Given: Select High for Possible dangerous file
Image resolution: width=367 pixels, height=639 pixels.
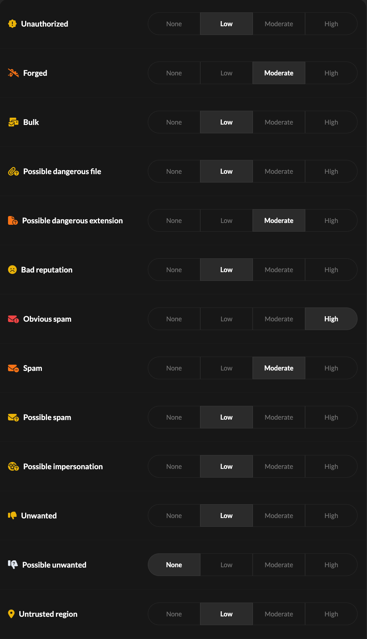Looking at the screenshot, I should [331, 171].
